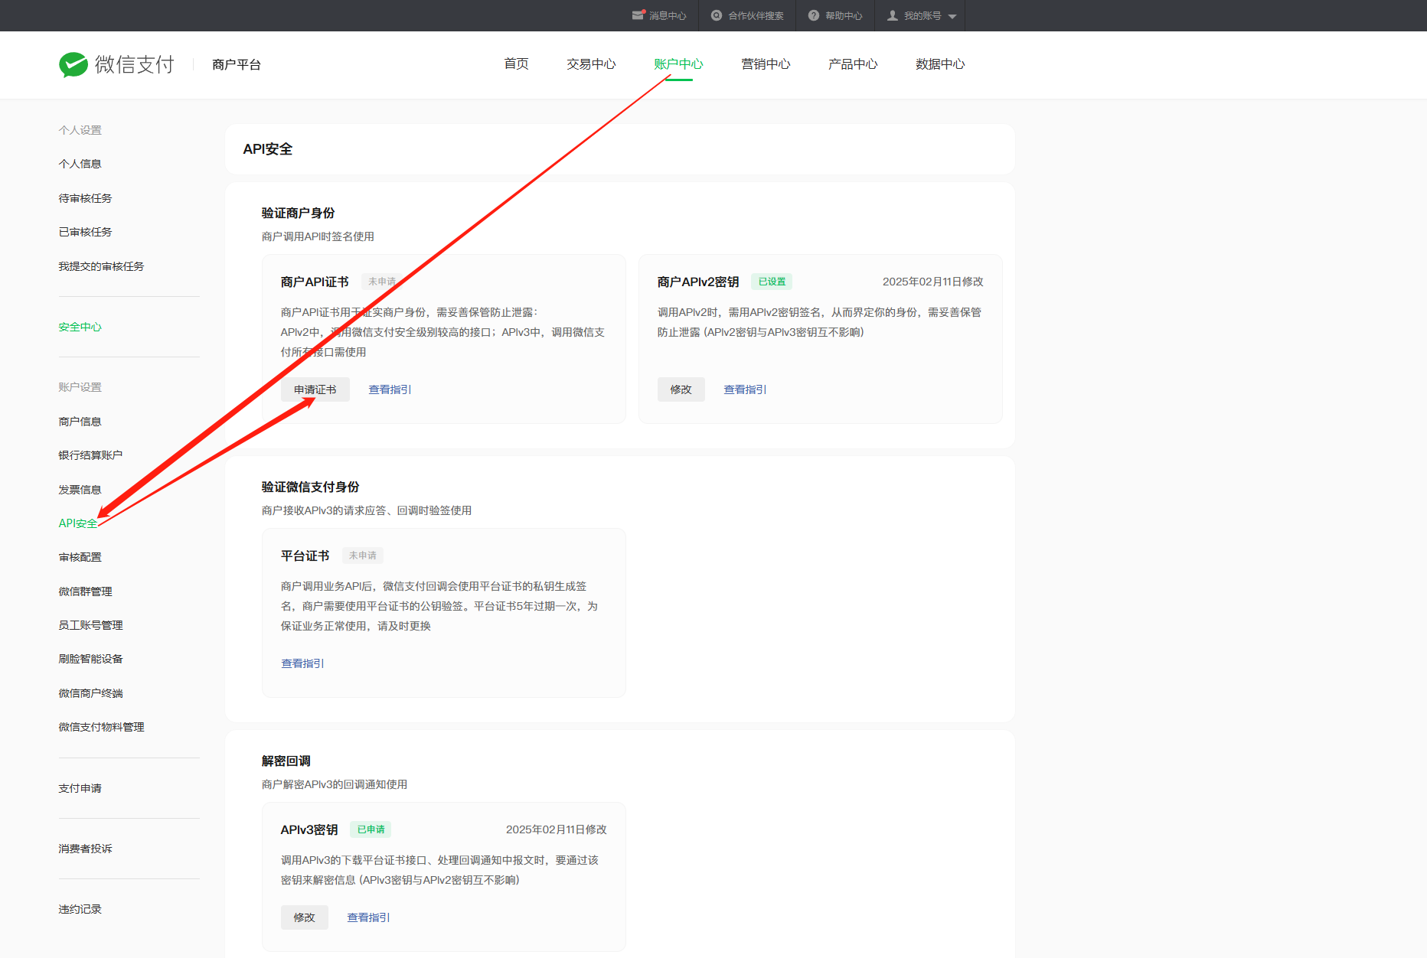Click the APIv2密钥 2025年02月11日修改 date

pyautogui.click(x=933, y=282)
